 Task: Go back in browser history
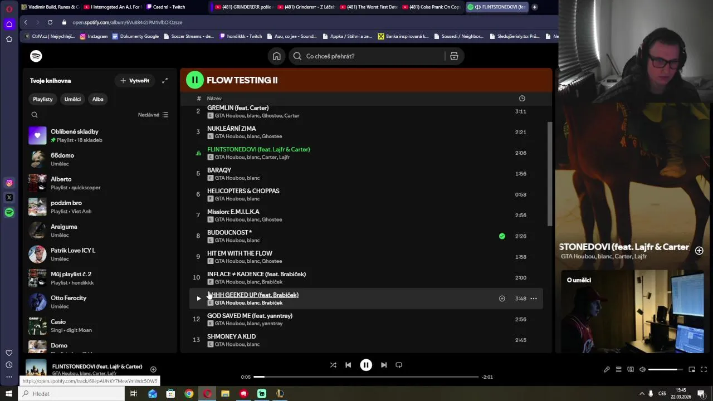(x=26, y=22)
